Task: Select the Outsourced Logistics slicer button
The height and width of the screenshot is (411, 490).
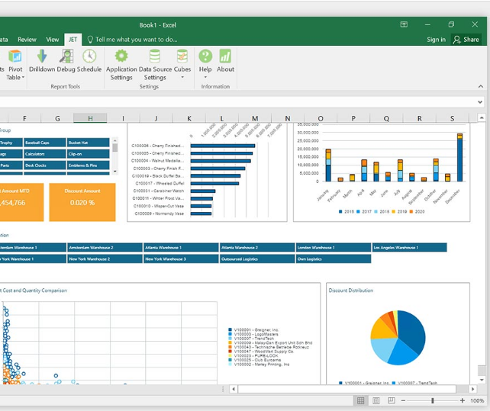Action: tap(257, 259)
